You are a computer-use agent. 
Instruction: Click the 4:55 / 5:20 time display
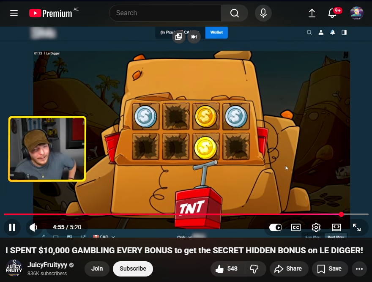pos(67,227)
